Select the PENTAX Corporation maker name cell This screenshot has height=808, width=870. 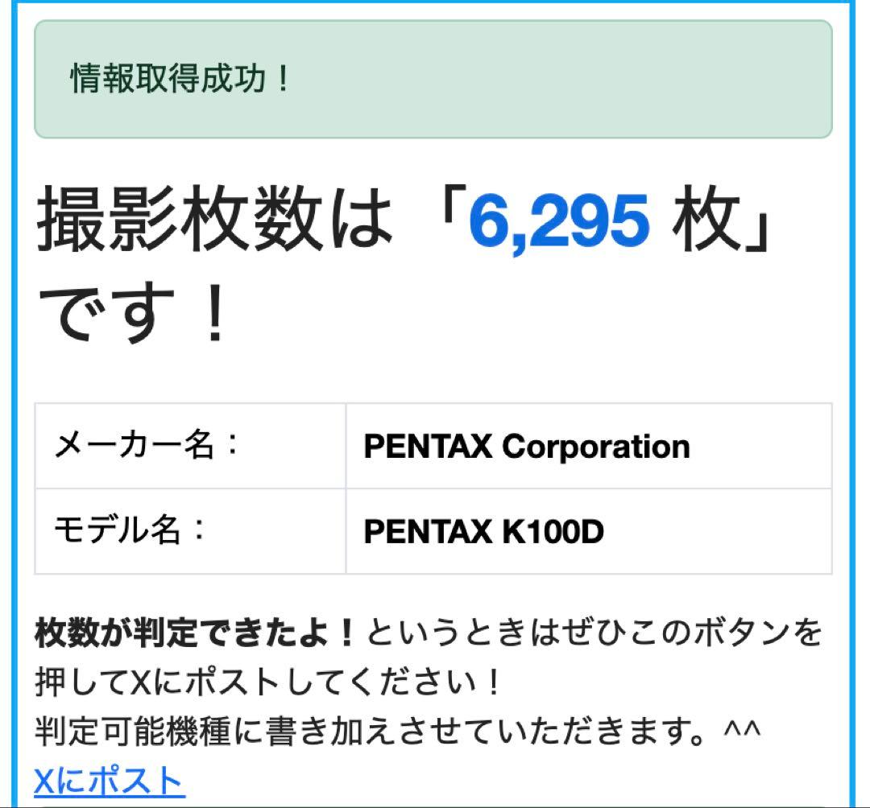click(528, 447)
